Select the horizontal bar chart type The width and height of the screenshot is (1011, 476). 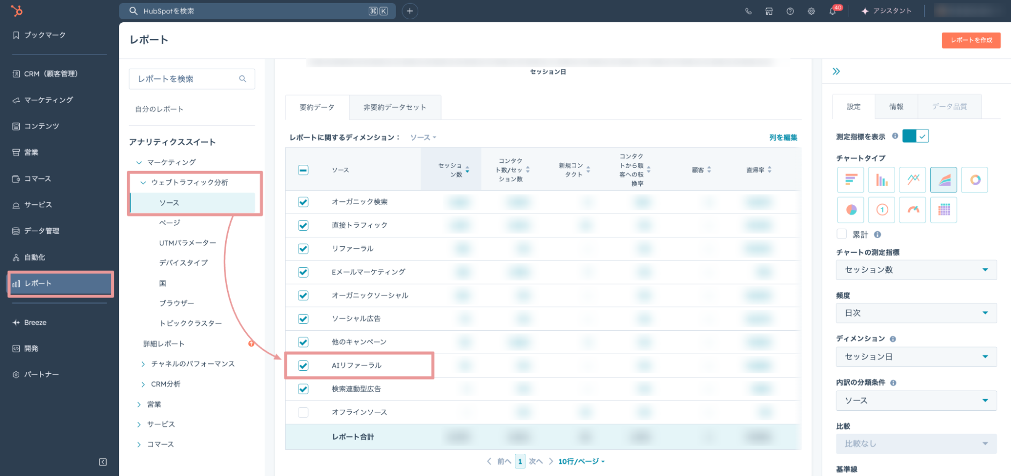click(x=850, y=180)
